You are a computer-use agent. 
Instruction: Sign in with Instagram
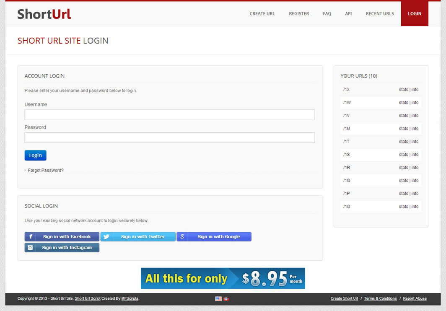62,248
